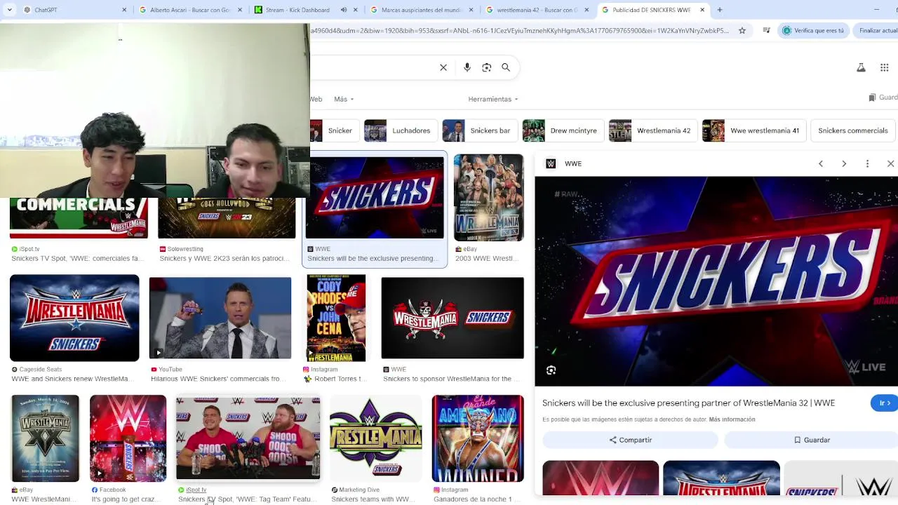Image resolution: width=898 pixels, height=505 pixels.
Task: Select the Snickers commercials suggestion chip
Action: click(x=852, y=130)
